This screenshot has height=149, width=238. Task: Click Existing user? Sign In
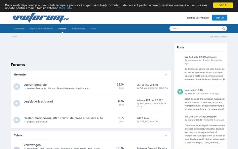tap(198, 18)
